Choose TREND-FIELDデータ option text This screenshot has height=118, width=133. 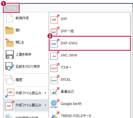coord(76,116)
